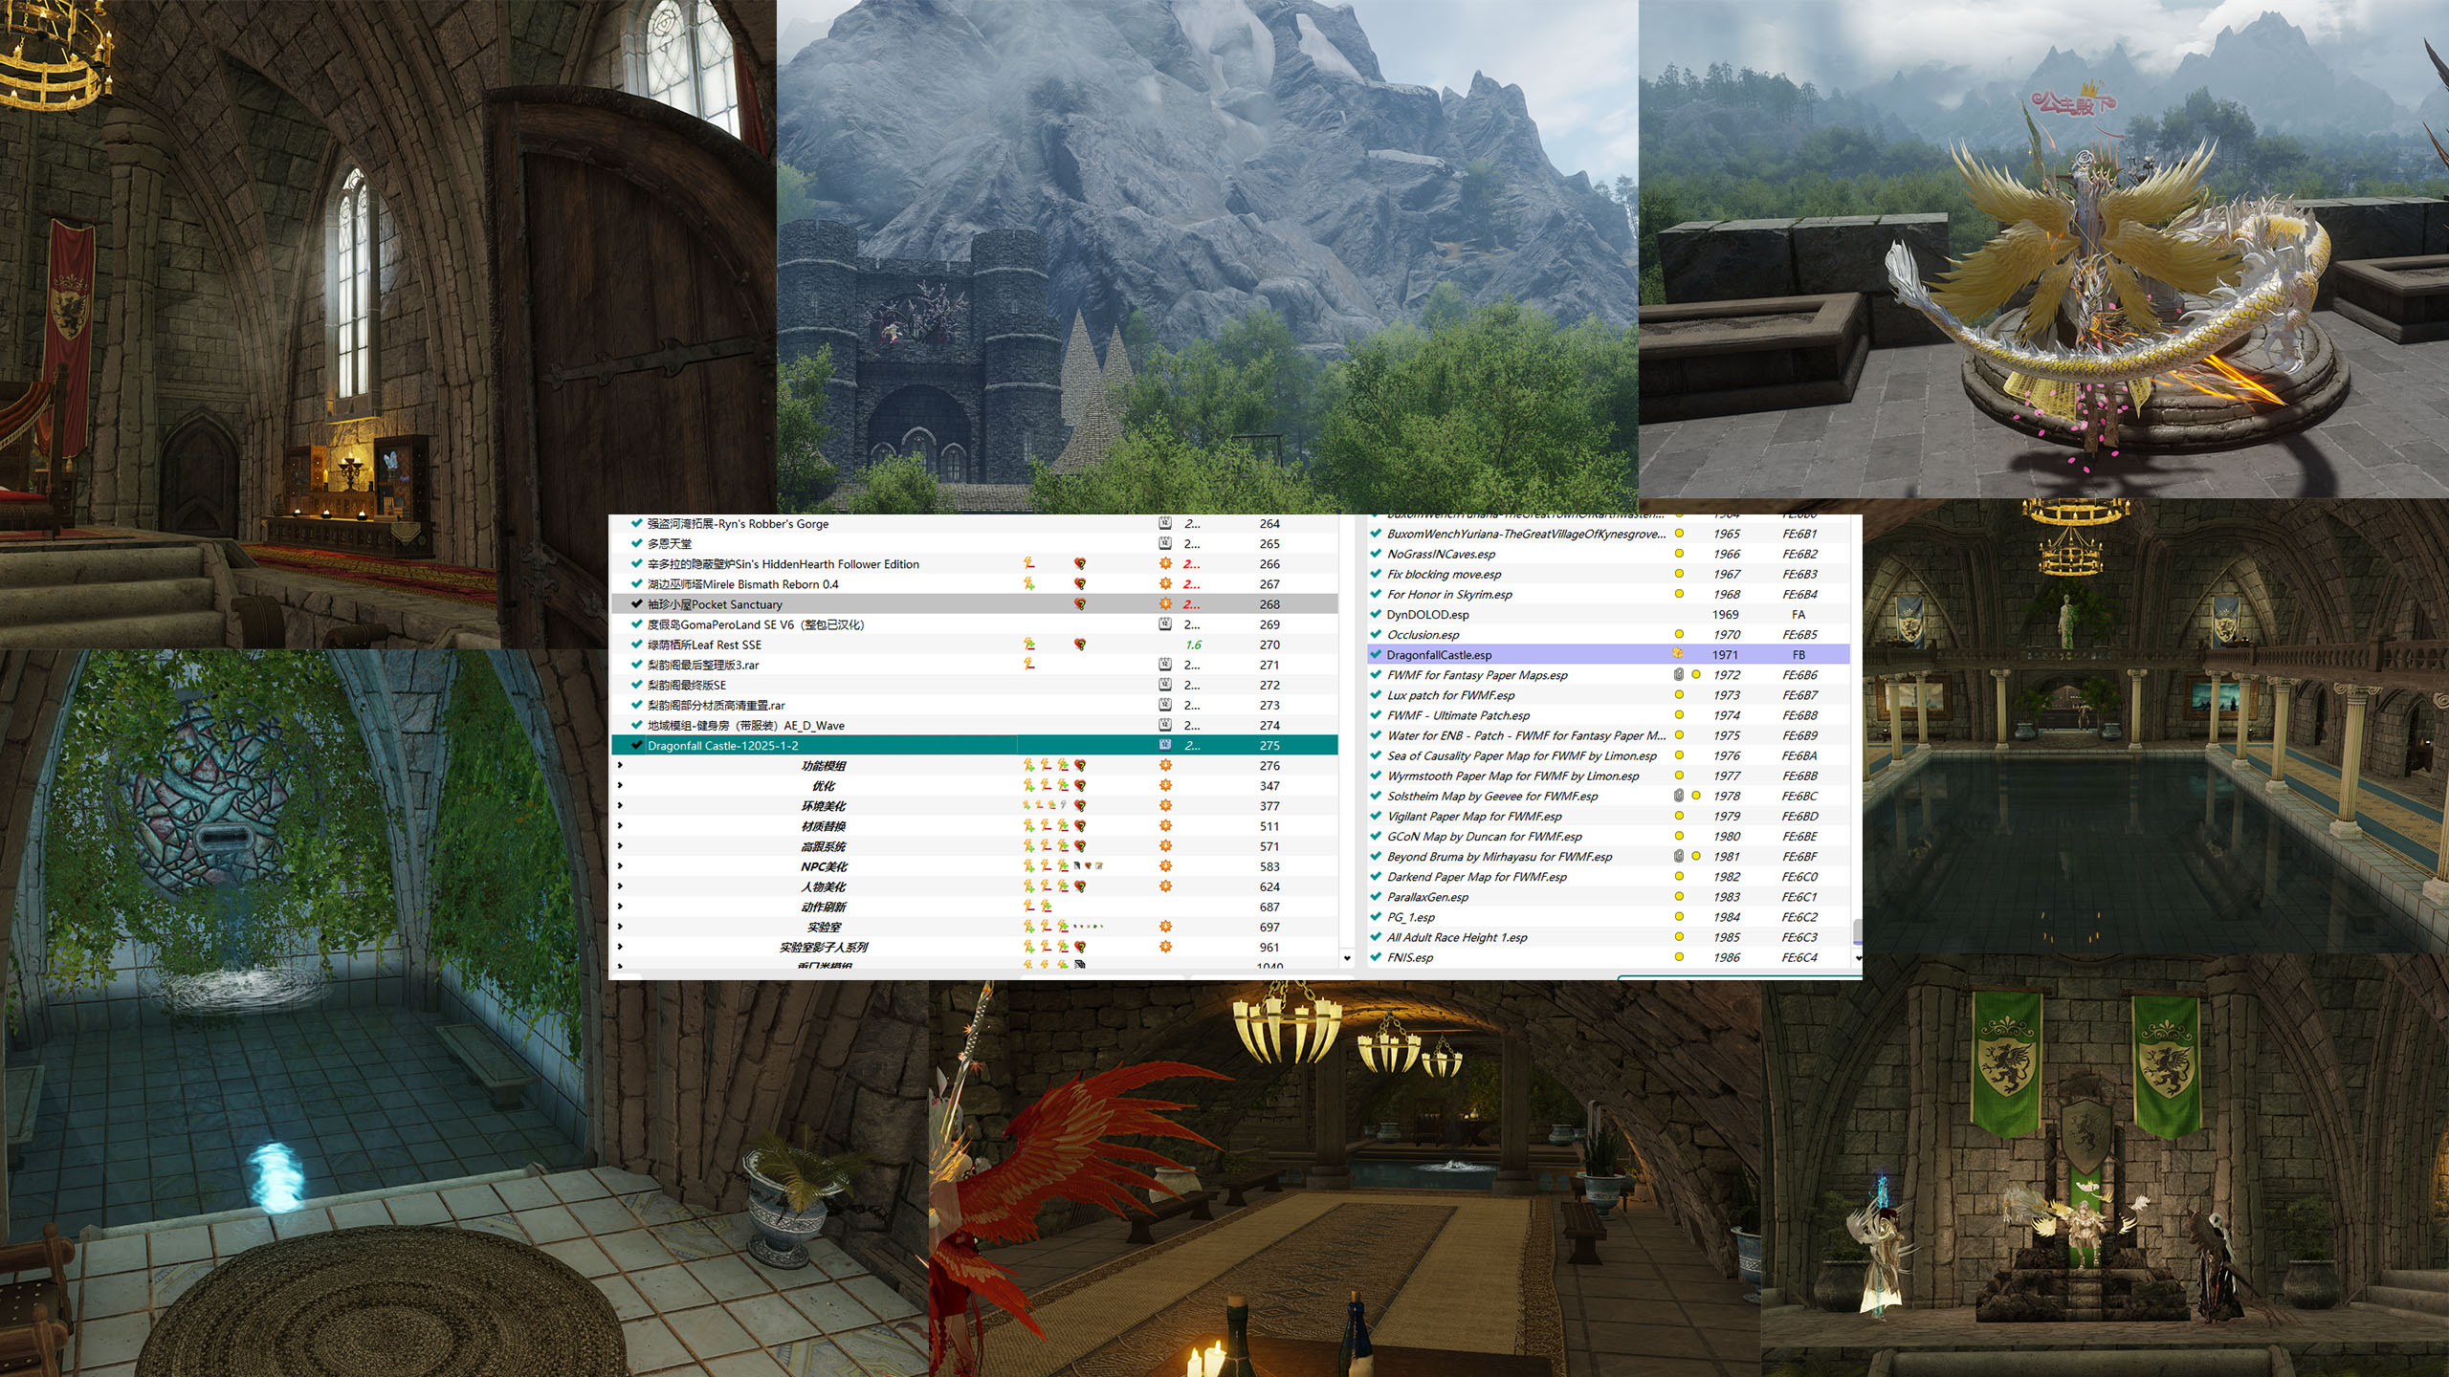The width and height of the screenshot is (2449, 1377).
Task: Click lightning conflict icon on Leaf Rest SSE row
Action: coord(1029,645)
